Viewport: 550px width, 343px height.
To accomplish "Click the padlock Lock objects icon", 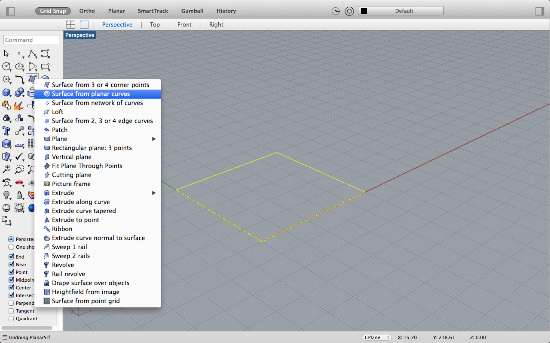I will [19, 195].
